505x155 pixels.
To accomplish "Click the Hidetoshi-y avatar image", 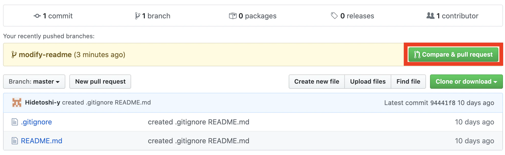I will (17, 102).
